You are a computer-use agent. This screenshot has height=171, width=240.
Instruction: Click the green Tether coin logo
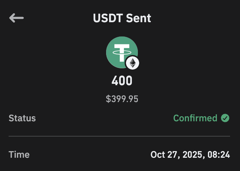click(x=119, y=50)
